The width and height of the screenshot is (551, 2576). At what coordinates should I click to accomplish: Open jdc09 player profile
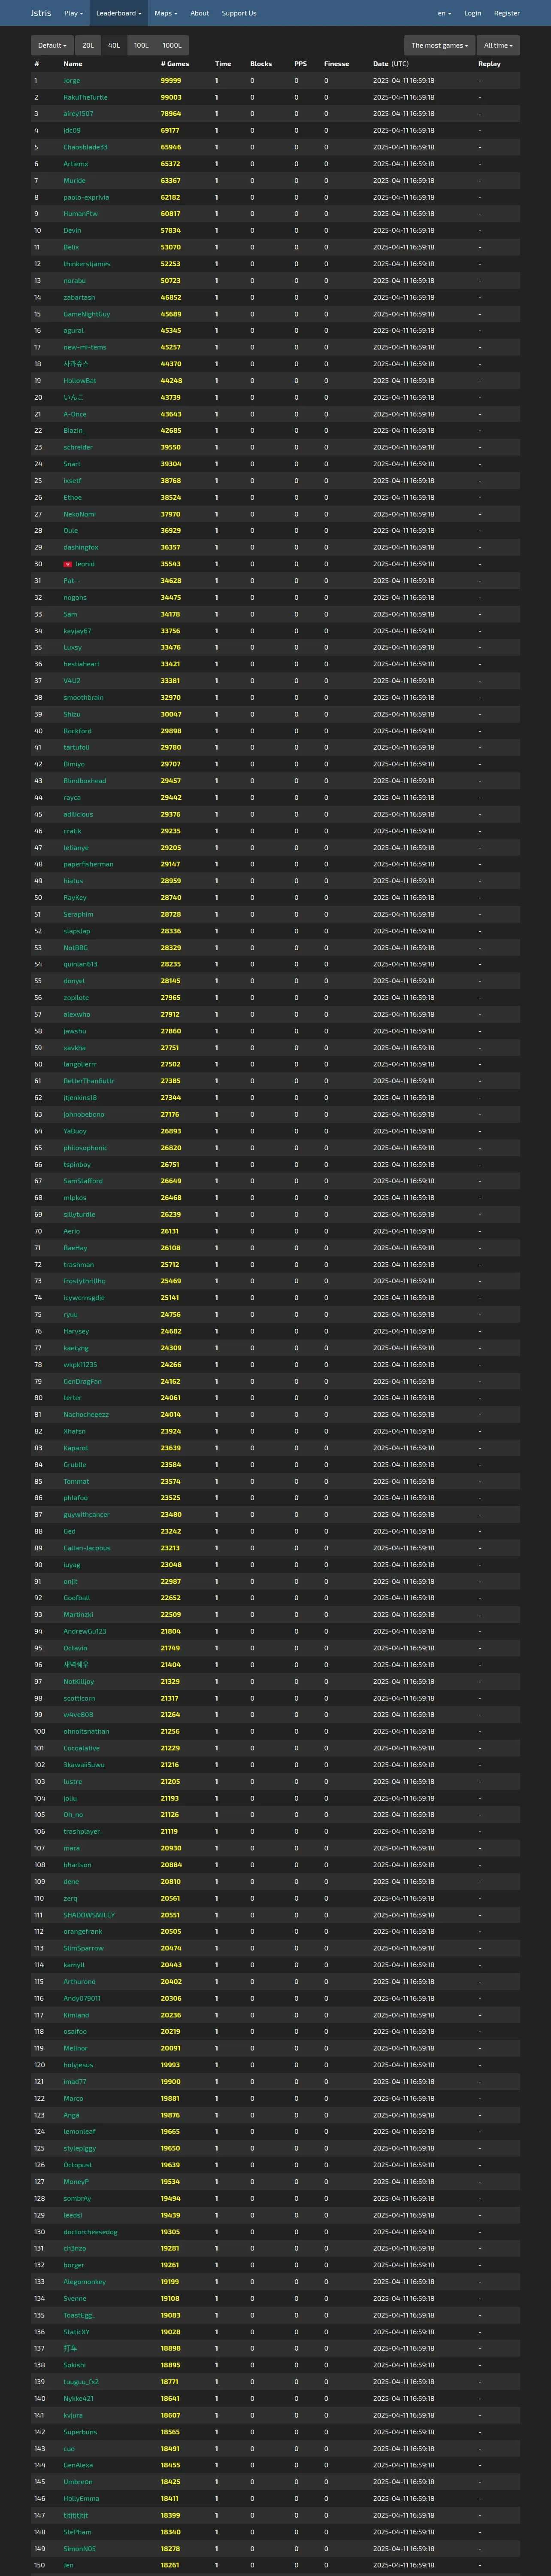(72, 131)
